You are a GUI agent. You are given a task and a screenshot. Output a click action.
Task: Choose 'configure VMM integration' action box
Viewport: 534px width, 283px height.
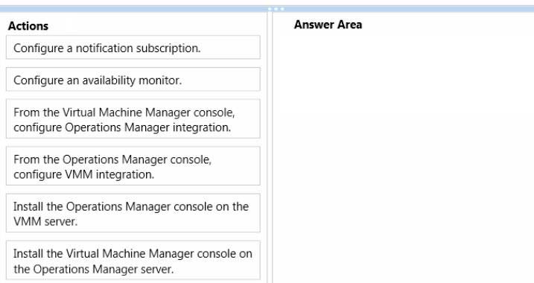133,166
